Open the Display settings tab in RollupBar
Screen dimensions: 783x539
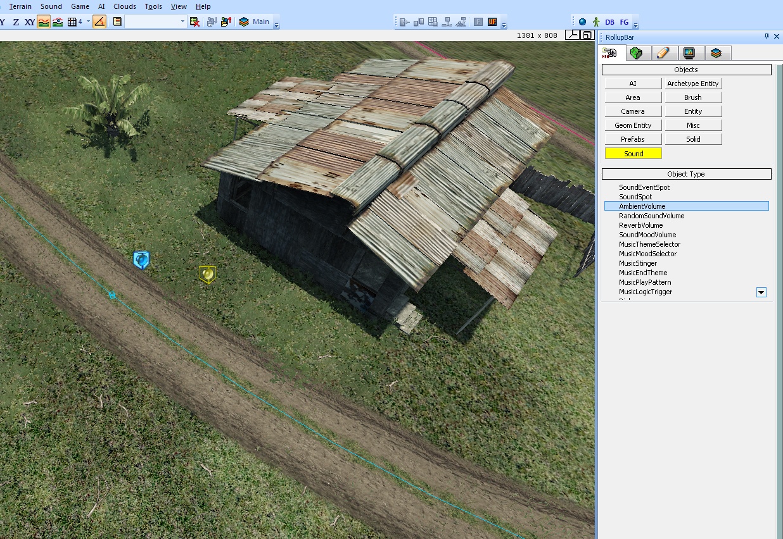689,53
